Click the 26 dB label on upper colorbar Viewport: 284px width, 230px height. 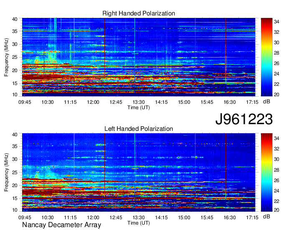tap(276, 63)
